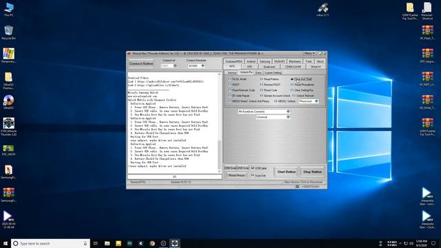The width and height of the screenshot is (441, 248).
Task: Select the Read PhoneBook radio option
Action: (302, 85)
